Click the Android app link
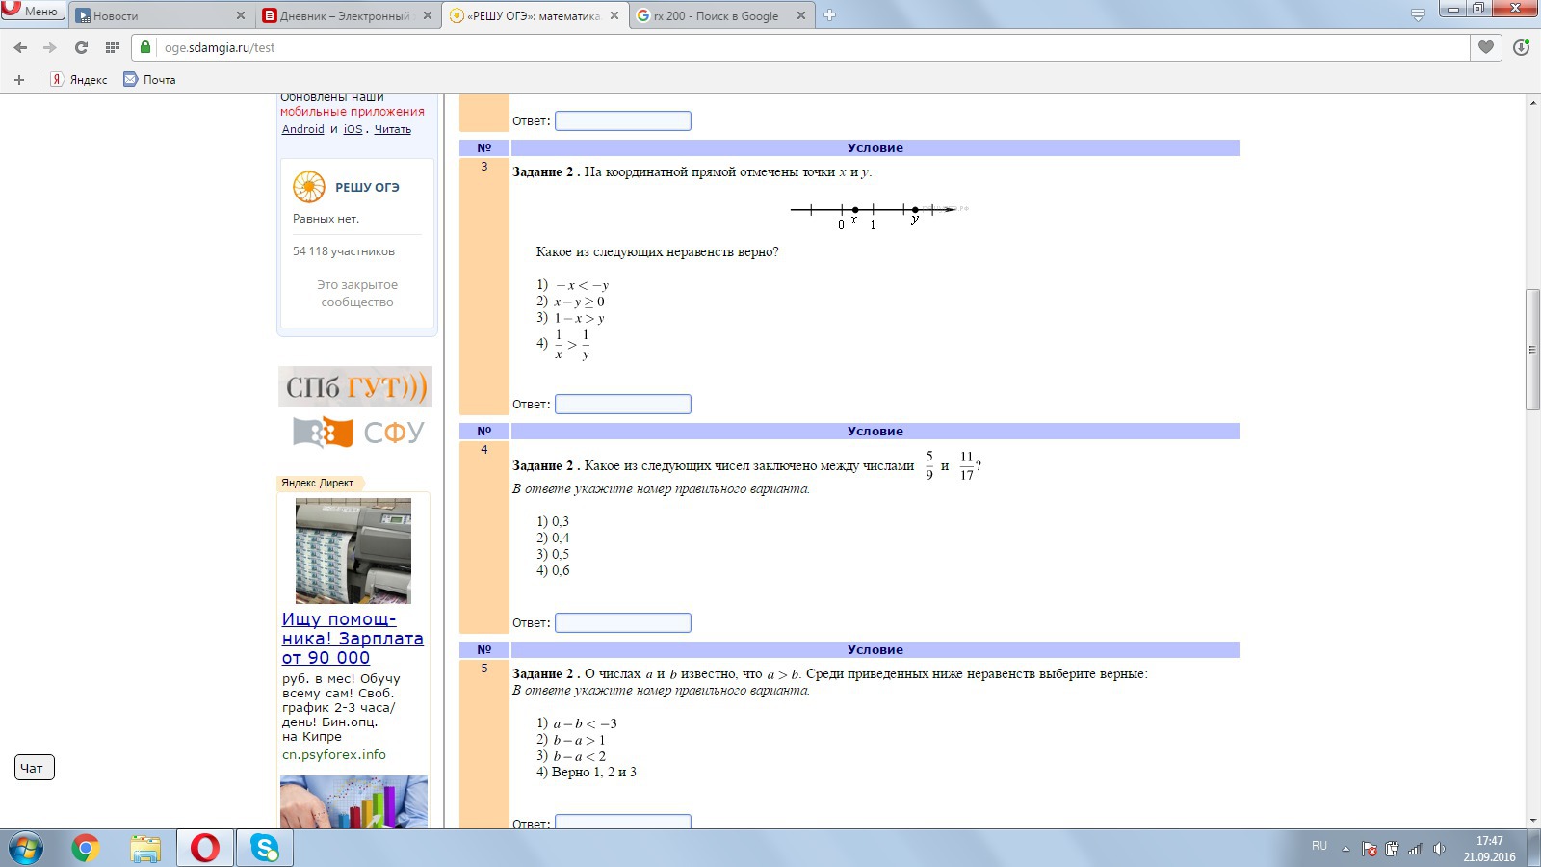The image size is (1541, 867). pyautogui.click(x=302, y=129)
